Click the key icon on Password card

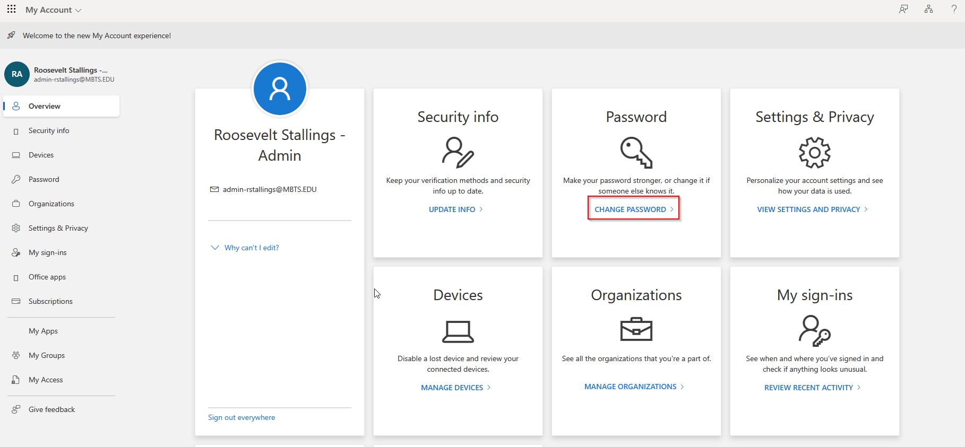coord(636,152)
